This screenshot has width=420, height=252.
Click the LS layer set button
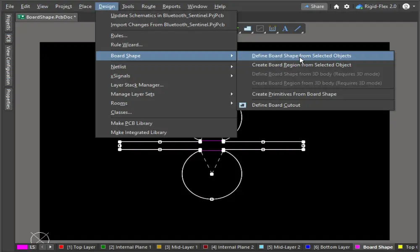point(32,247)
